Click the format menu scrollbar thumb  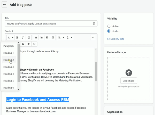pyautogui.click(x=19, y=63)
